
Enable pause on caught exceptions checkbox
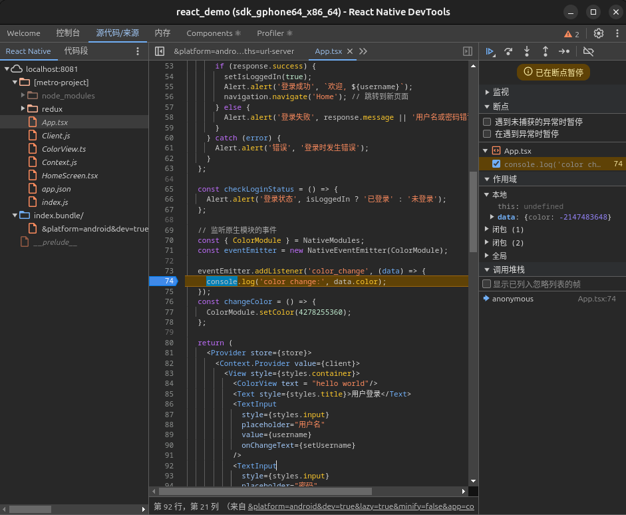click(487, 134)
